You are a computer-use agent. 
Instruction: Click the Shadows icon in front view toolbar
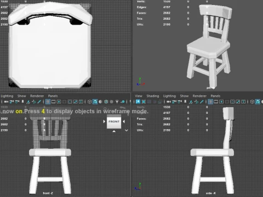123,102
